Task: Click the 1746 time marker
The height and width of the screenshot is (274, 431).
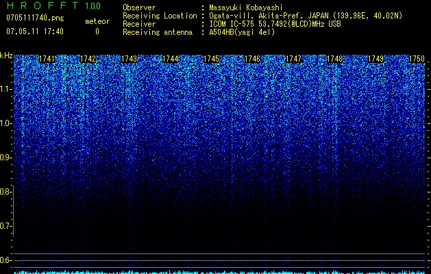Action: [253, 59]
